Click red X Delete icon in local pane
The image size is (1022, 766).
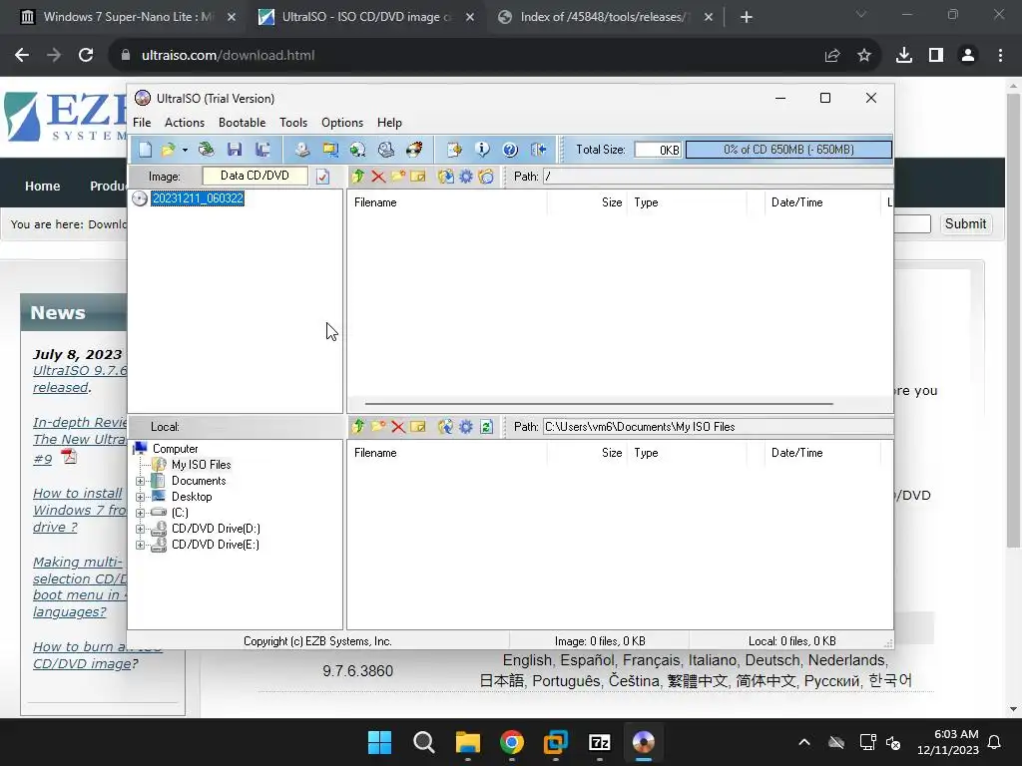pos(398,427)
